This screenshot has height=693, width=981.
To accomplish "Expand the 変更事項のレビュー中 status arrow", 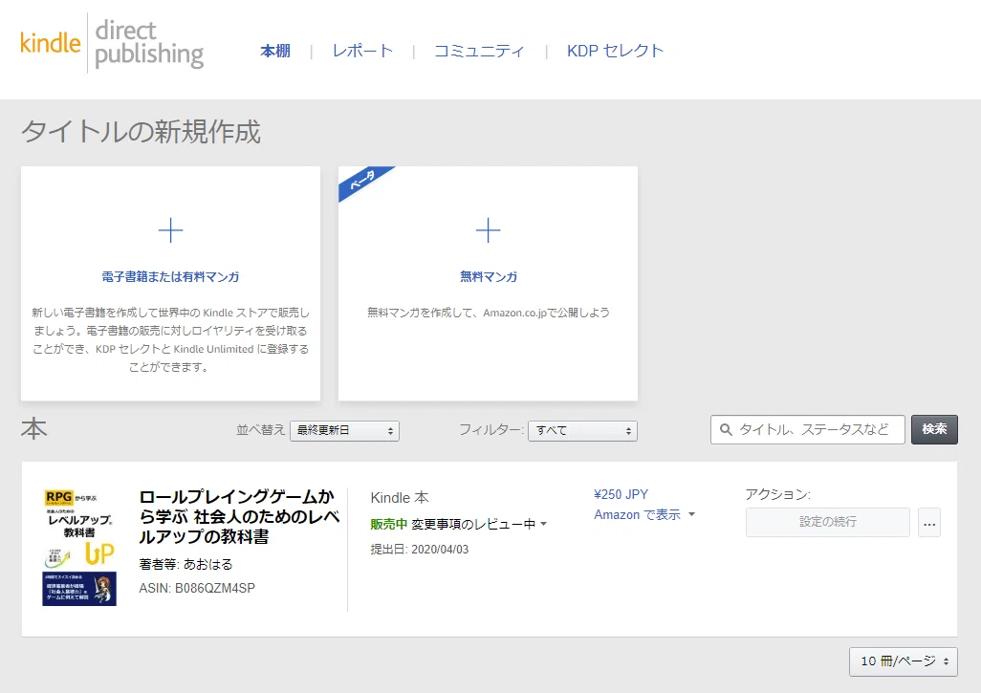I will click(x=543, y=524).
